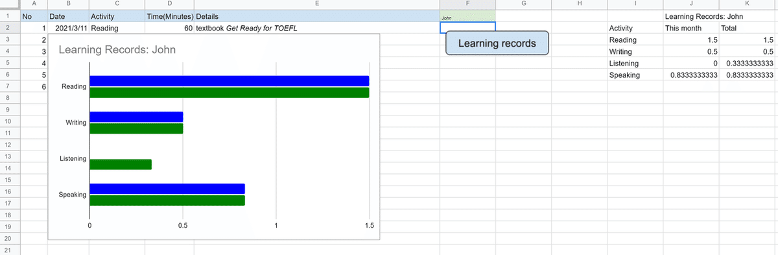Viewport: 778px width, 255px height.
Task: Click the green 'John' cell in F1
Action: pos(467,16)
